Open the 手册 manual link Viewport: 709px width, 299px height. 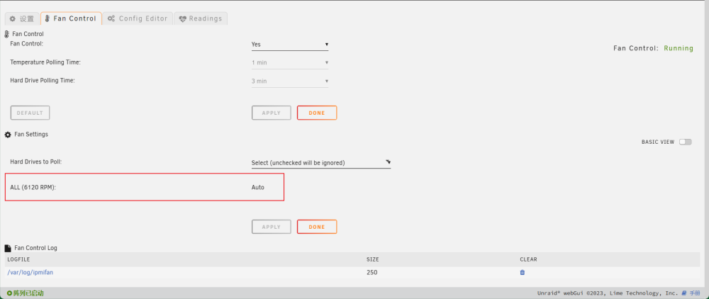click(695, 293)
